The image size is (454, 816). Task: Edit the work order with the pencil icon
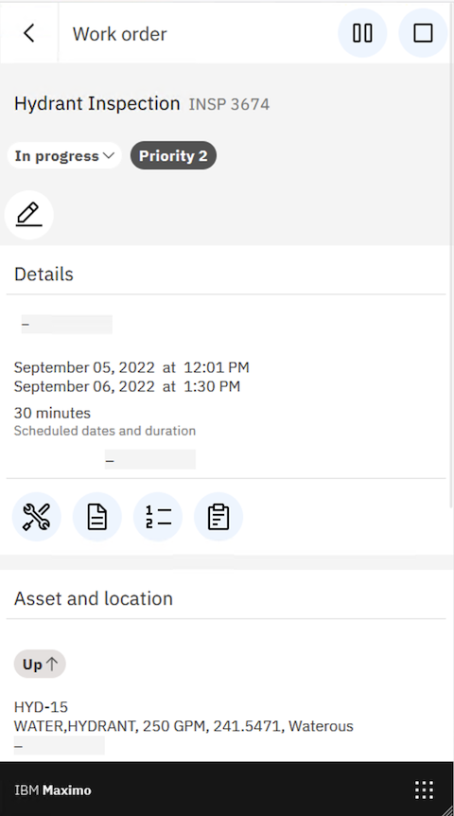point(28,214)
